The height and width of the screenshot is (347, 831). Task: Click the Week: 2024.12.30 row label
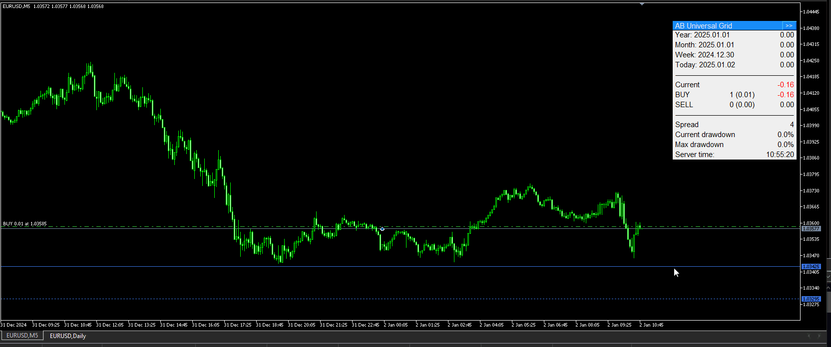(x=705, y=55)
